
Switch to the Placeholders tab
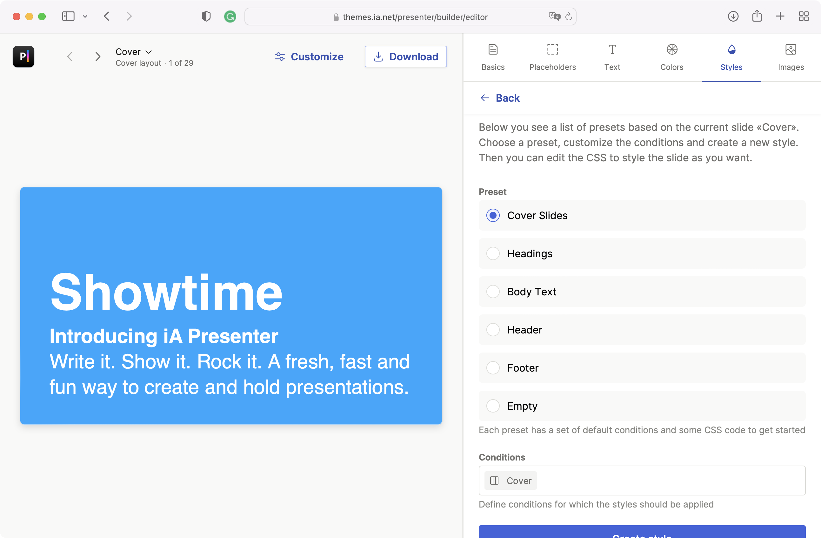(553, 57)
